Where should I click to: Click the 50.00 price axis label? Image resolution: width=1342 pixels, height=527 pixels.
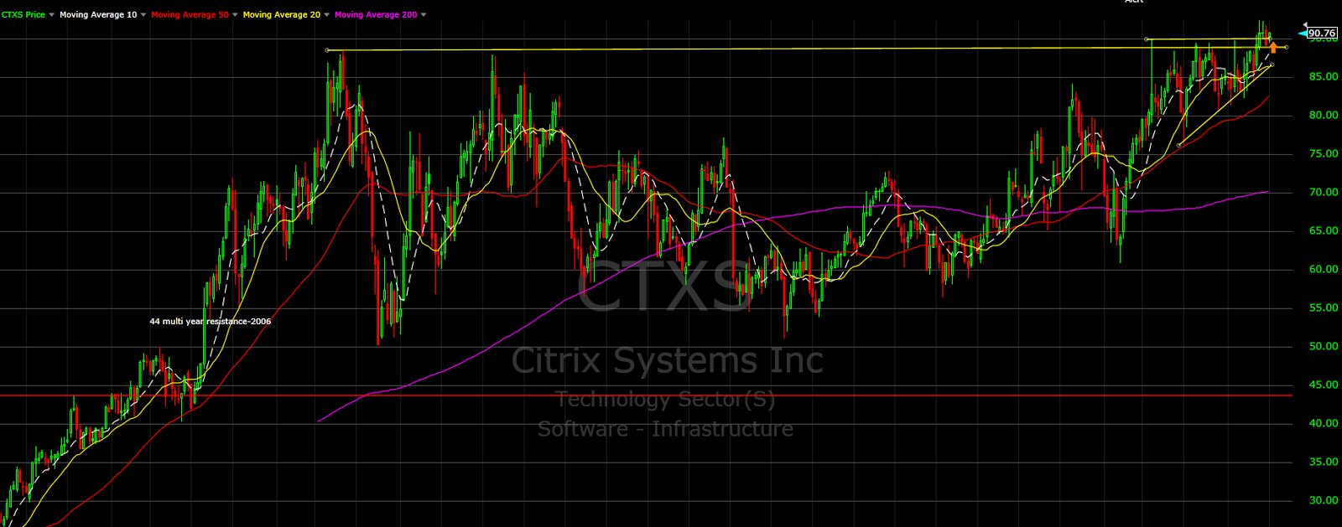click(1324, 347)
